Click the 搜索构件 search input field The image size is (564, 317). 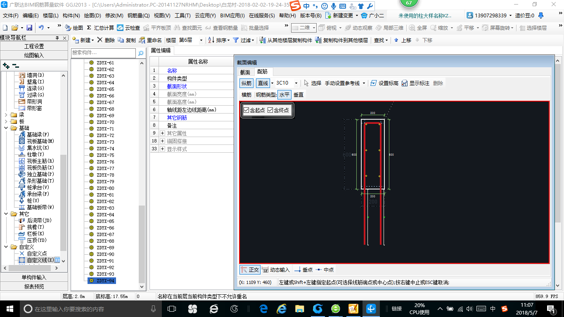[103, 53]
